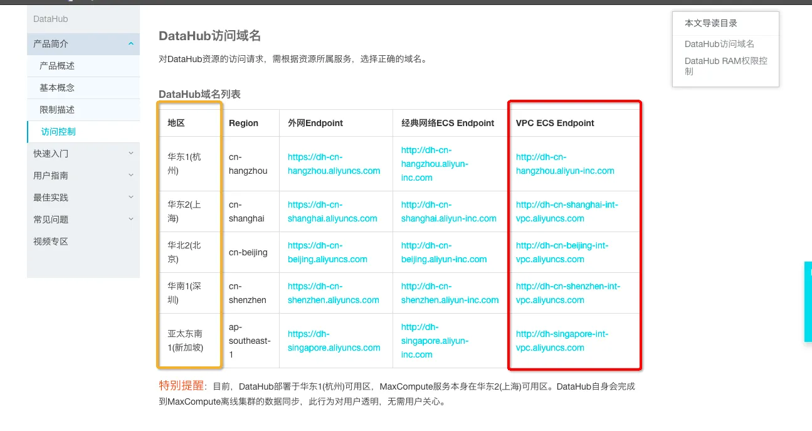Click the 常见问题 sidebar heading

click(x=51, y=220)
